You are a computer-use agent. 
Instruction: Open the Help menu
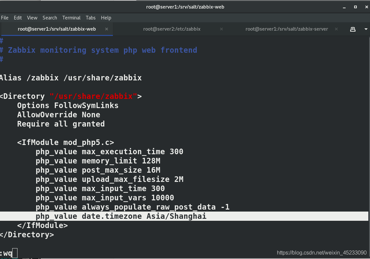tap(106, 18)
